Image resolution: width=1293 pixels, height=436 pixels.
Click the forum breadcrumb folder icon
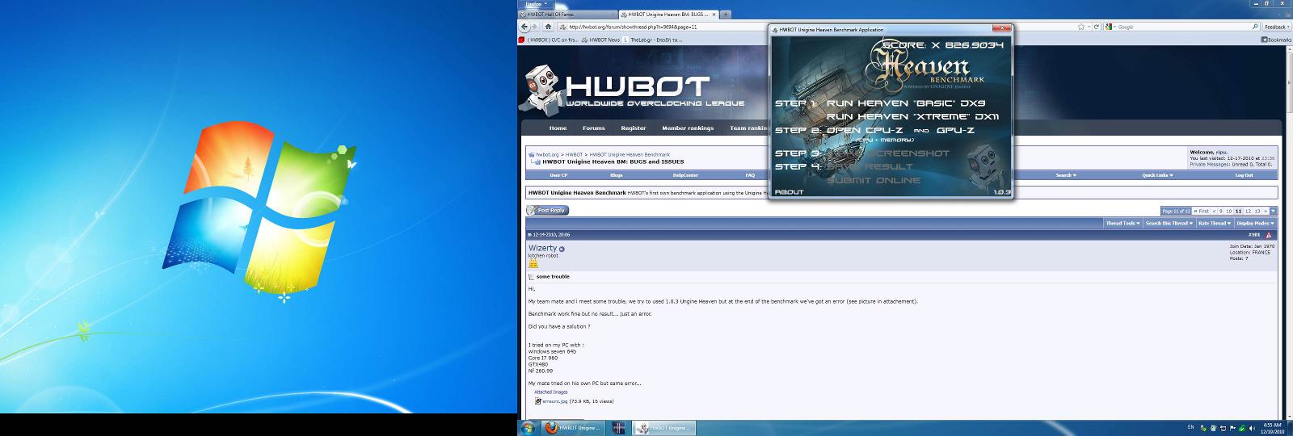(x=531, y=154)
